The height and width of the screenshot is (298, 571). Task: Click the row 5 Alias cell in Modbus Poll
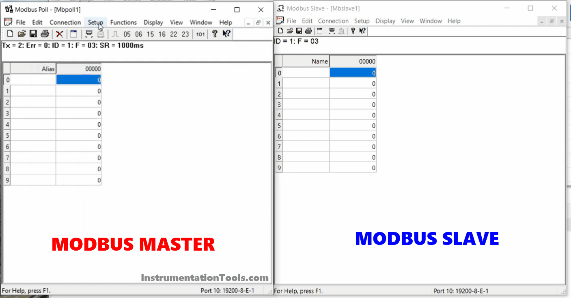tap(33, 136)
